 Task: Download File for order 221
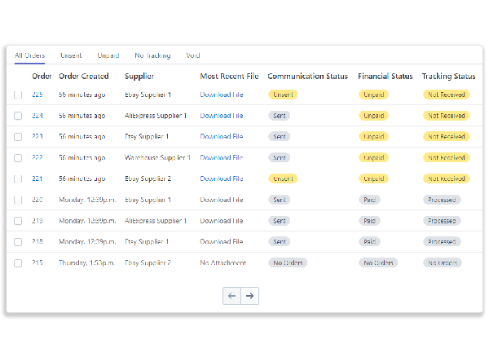222,178
